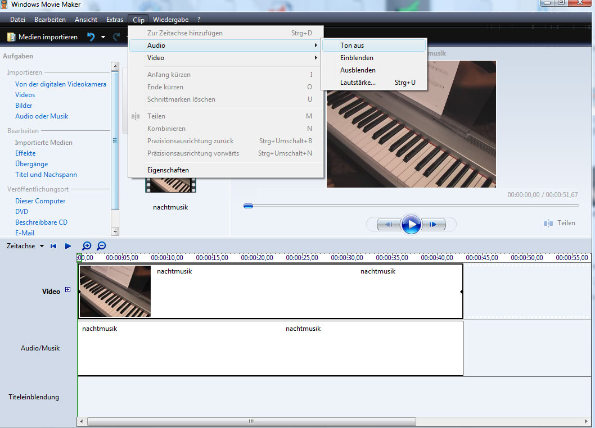Screen dimensions: 595x428
Task: Step to next frame in preview
Action: pyautogui.click(x=434, y=225)
